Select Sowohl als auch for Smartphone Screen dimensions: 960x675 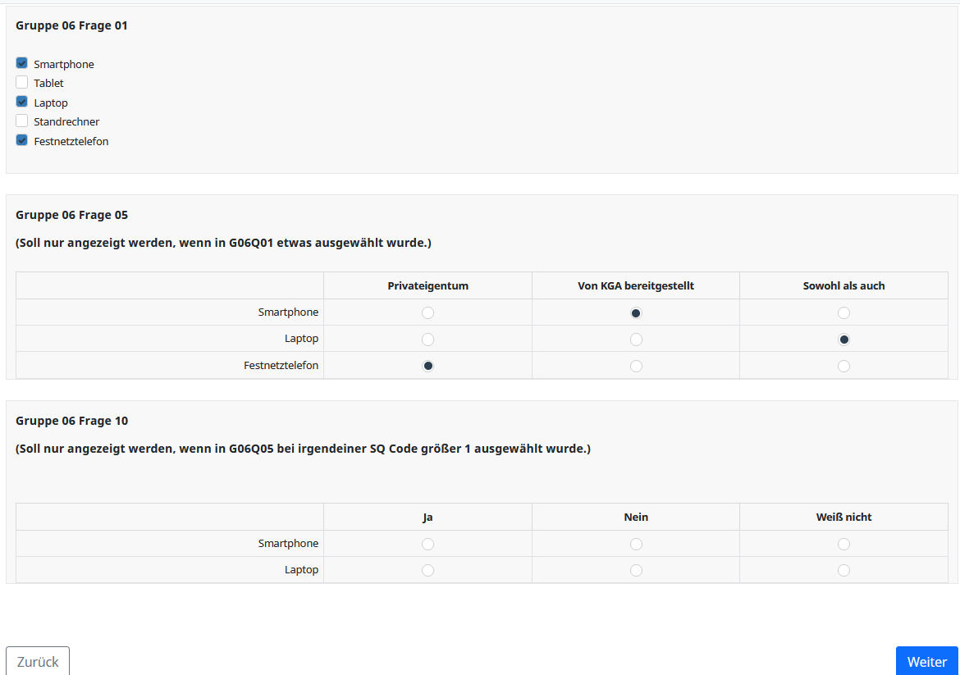pos(843,312)
